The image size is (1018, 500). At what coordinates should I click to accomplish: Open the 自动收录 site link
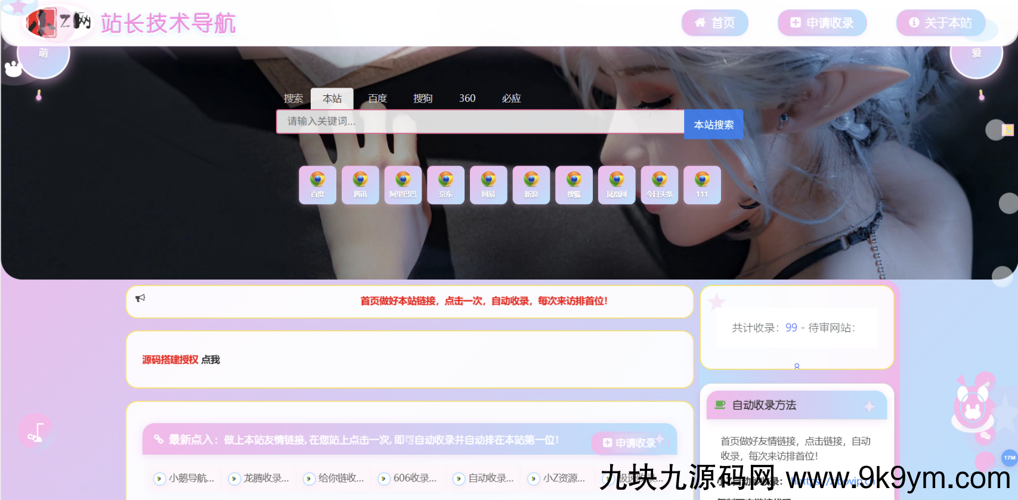[484, 478]
